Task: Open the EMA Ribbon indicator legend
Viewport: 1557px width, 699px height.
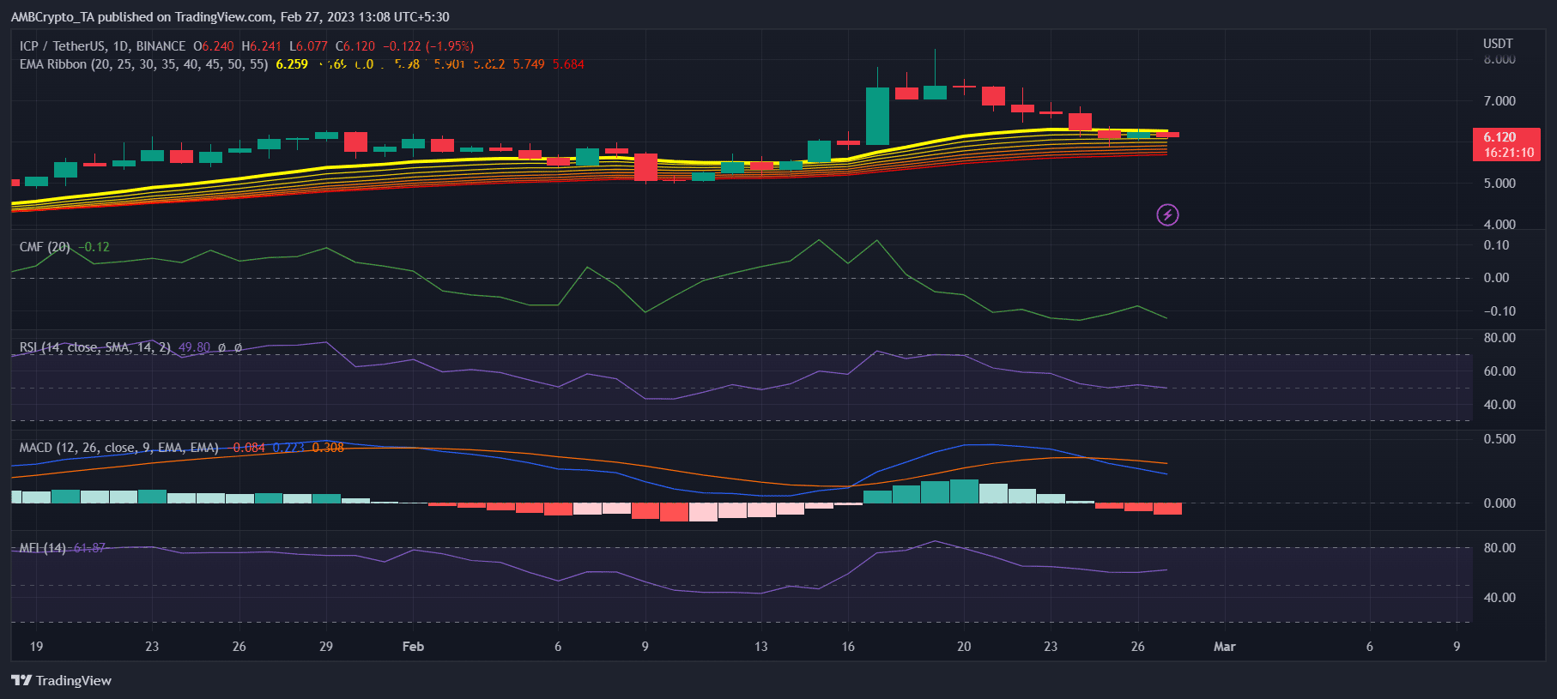Action: (x=142, y=64)
